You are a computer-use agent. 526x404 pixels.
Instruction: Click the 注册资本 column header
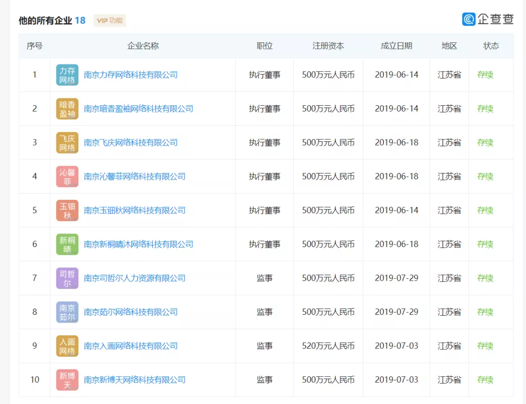coord(328,45)
